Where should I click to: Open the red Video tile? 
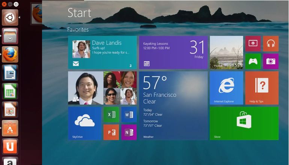pyautogui.click(x=253, y=43)
